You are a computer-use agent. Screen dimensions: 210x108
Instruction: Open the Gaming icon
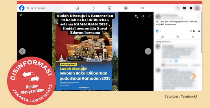[x=142, y=8]
